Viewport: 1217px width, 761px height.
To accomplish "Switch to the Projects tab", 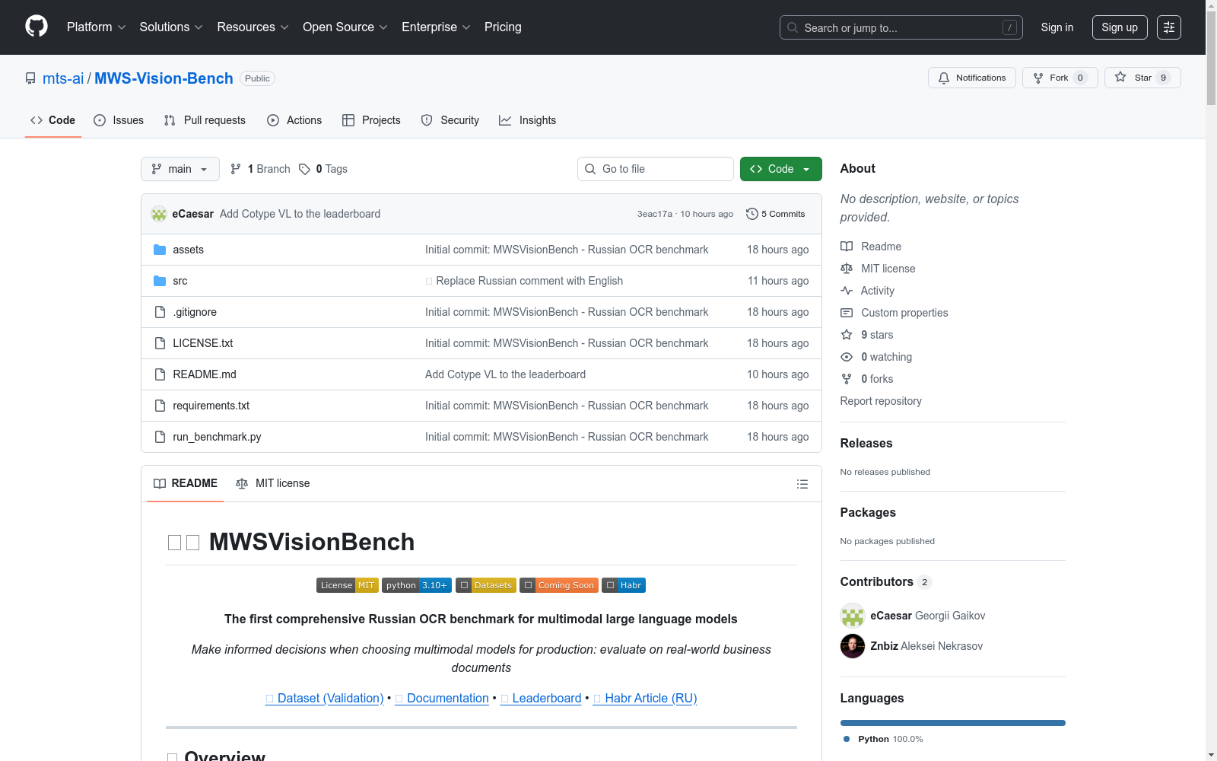I will 371,120.
